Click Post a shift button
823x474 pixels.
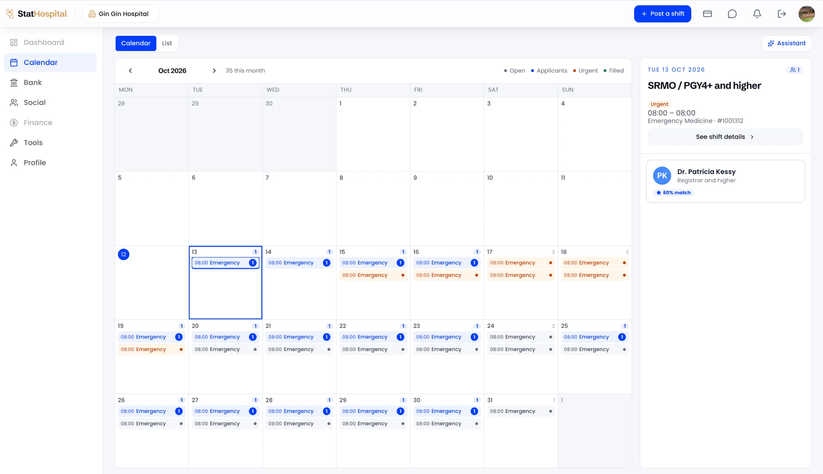click(x=663, y=14)
